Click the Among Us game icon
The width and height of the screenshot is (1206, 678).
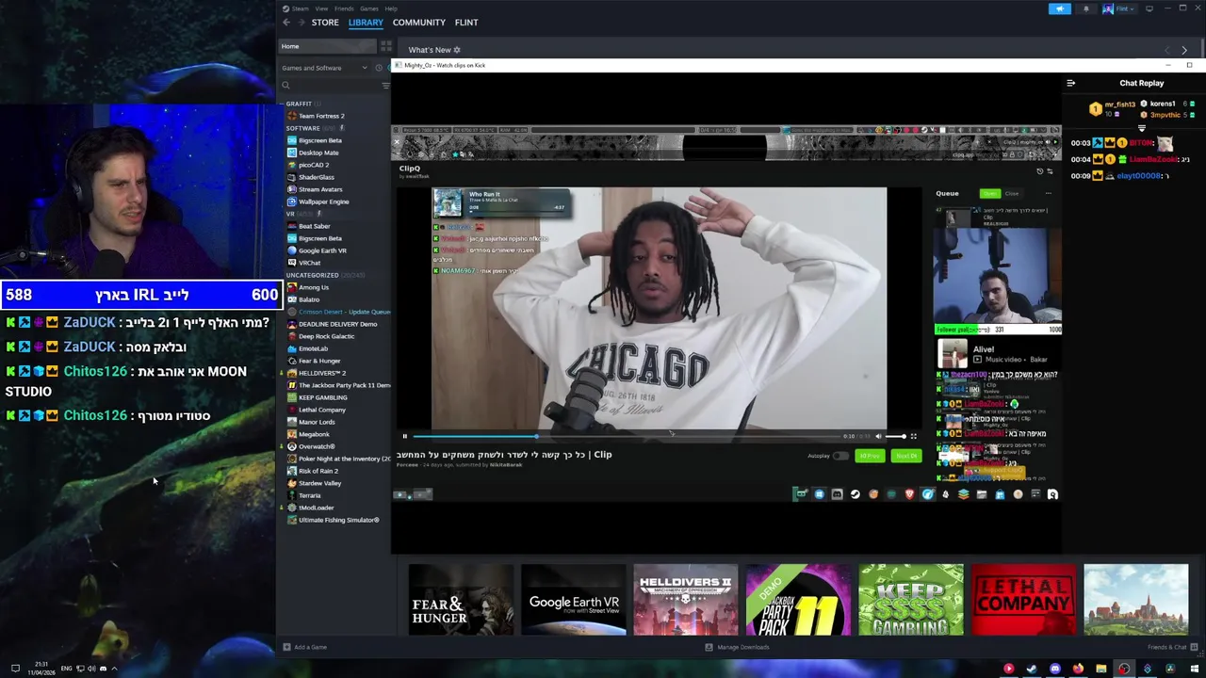click(x=292, y=287)
